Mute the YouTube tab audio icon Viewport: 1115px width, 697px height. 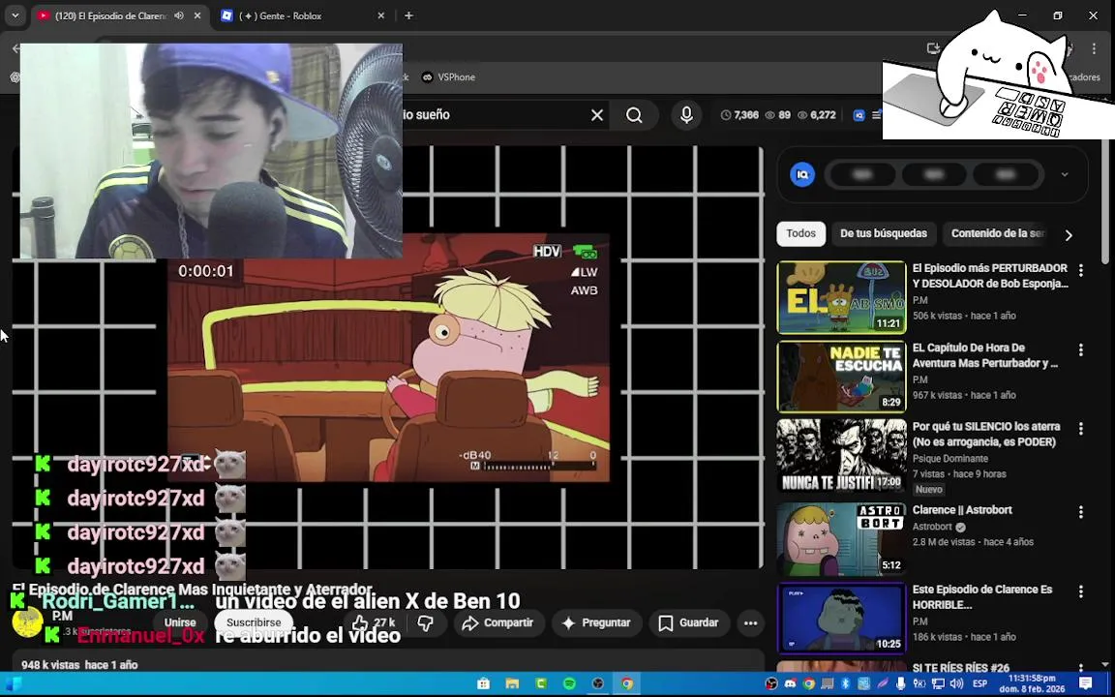tap(179, 15)
